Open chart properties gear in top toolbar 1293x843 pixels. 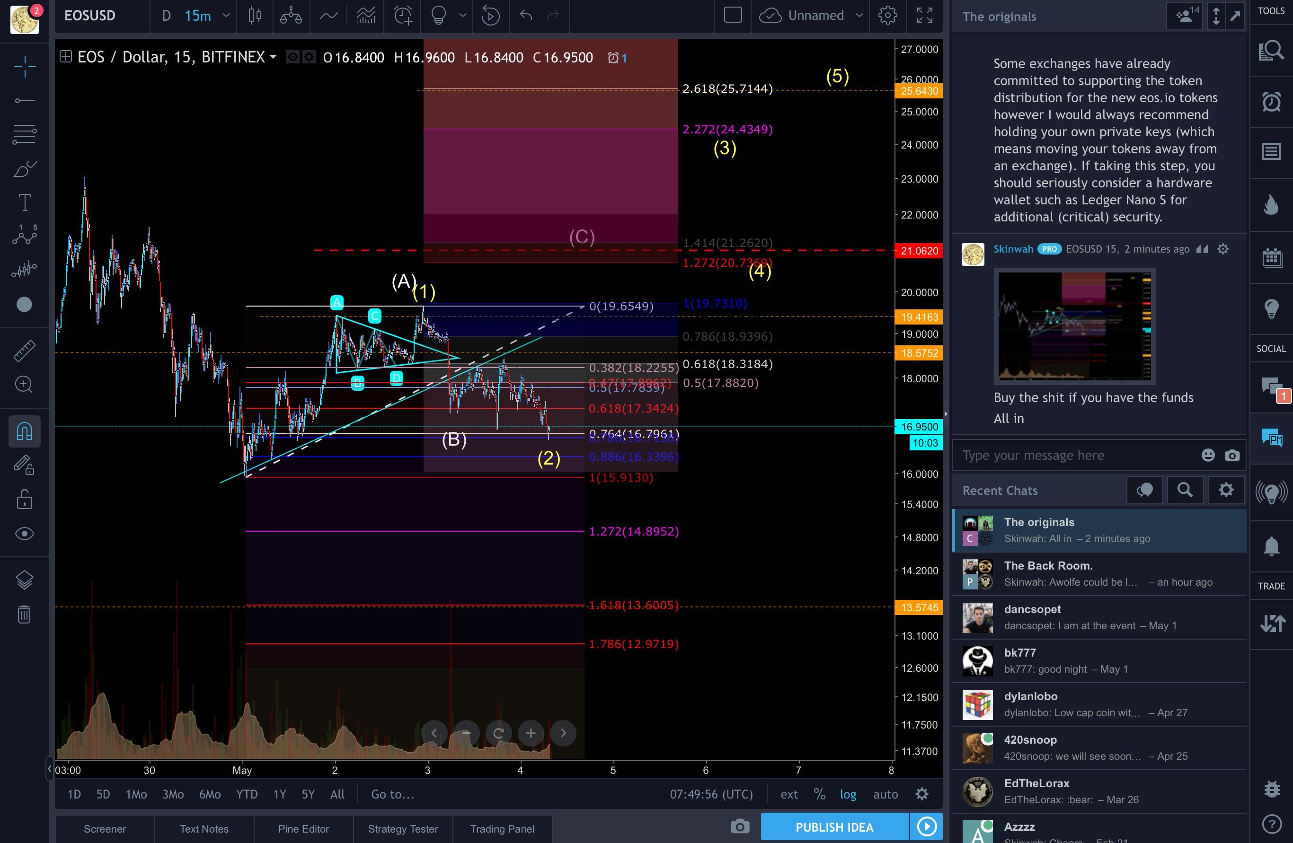[x=887, y=15]
